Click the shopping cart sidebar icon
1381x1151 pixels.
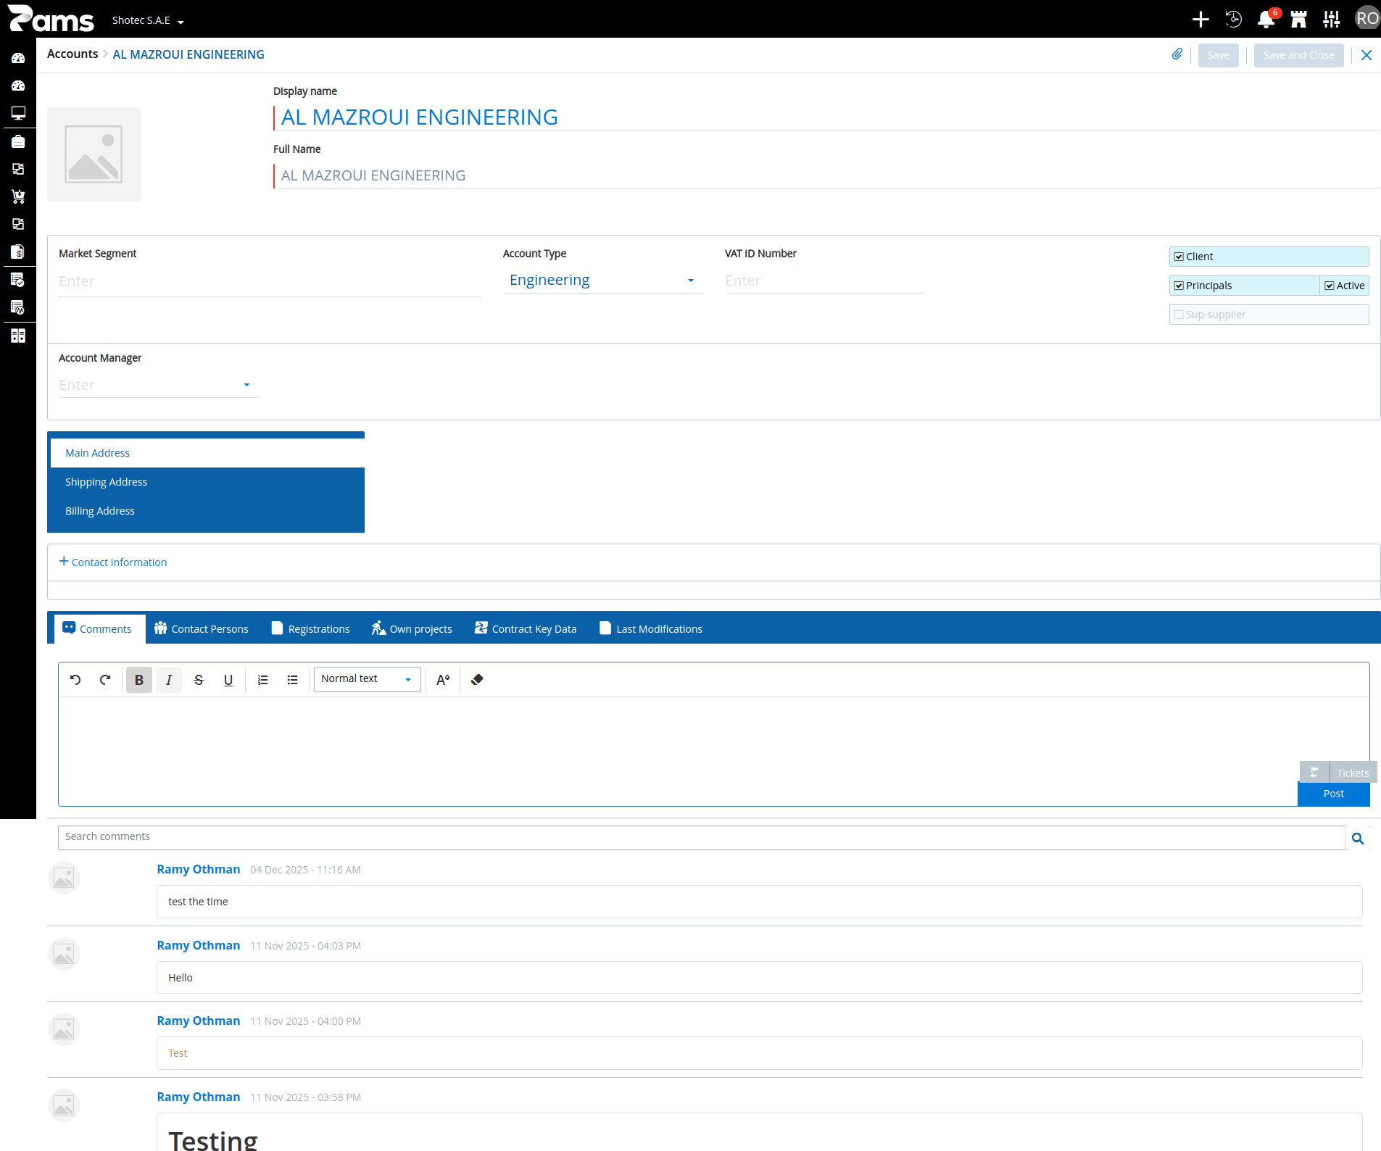point(18,196)
